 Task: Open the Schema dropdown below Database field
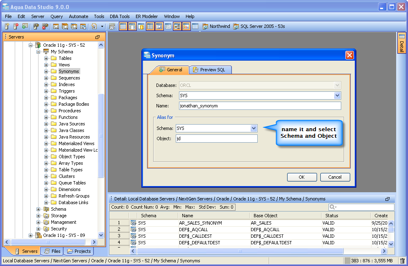pos(337,95)
